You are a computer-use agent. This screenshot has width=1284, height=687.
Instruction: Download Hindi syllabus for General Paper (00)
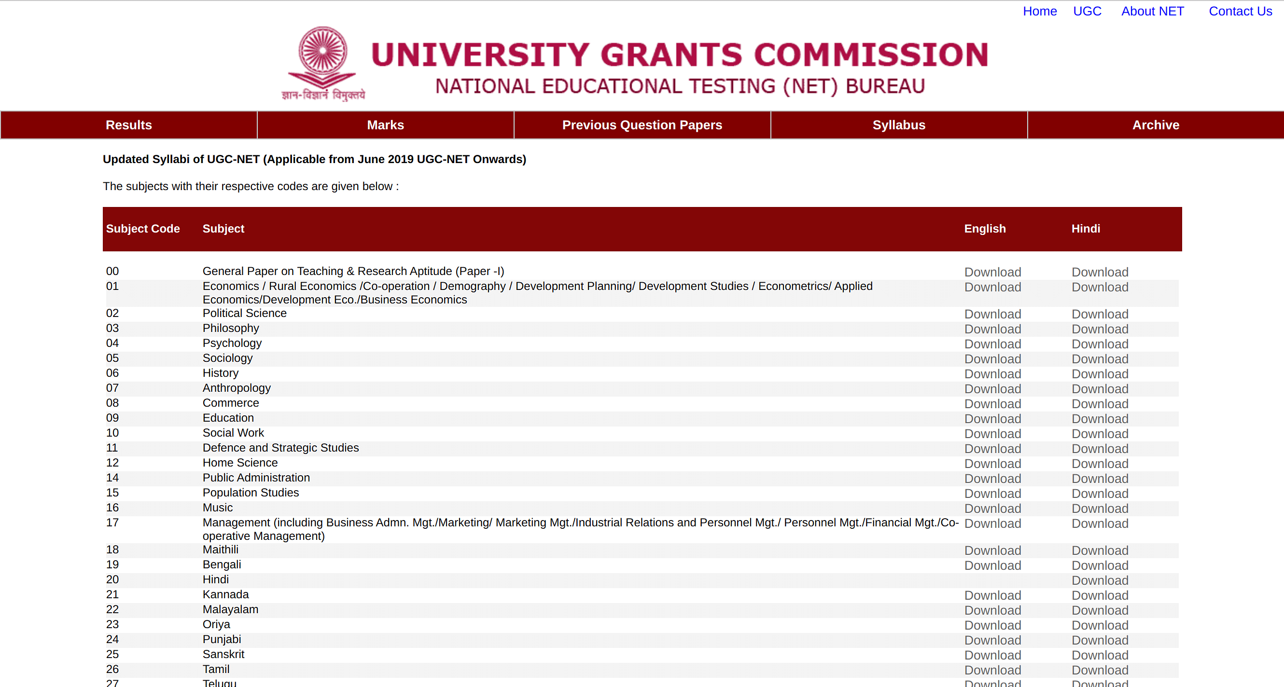pos(1100,272)
